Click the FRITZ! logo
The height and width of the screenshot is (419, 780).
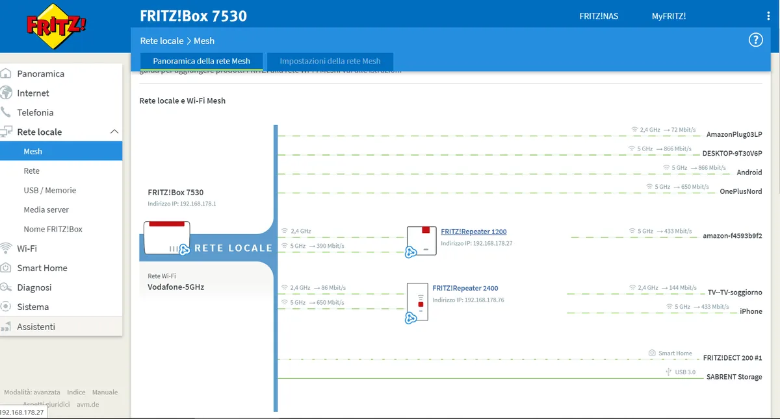pyautogui.click(x=56, y=27)
